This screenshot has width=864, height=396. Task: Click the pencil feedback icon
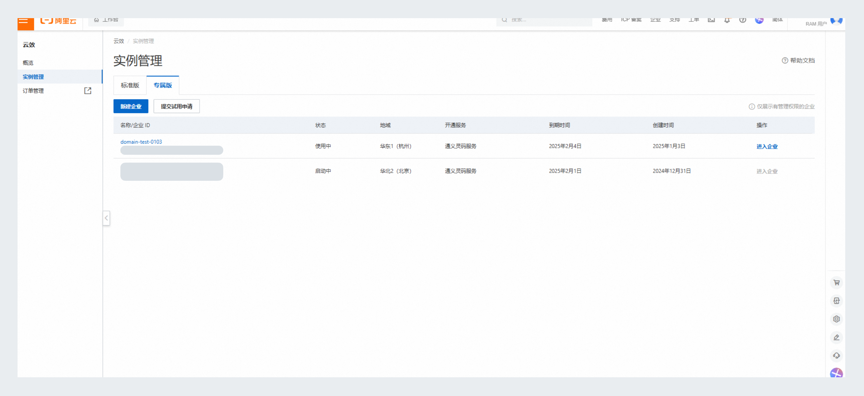(836, 337)
